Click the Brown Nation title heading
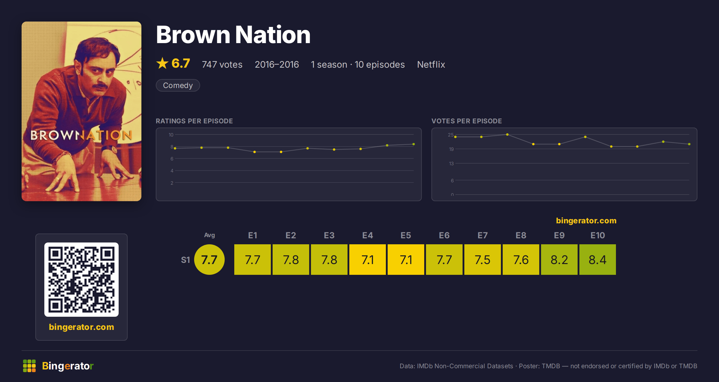This screenshot has width=719, height=382. (233, 35)
